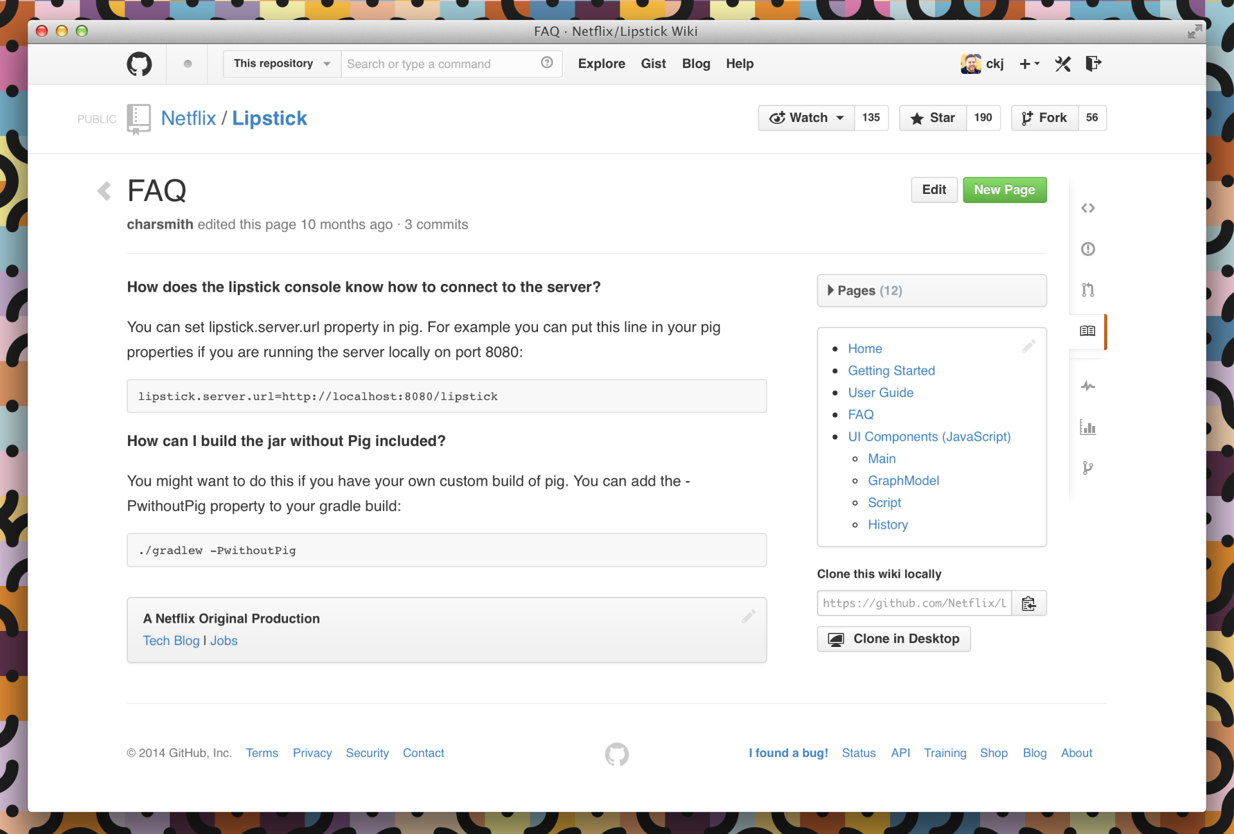Open the Getting Started wiki link

pyautogui.click(x=891, y=370)
